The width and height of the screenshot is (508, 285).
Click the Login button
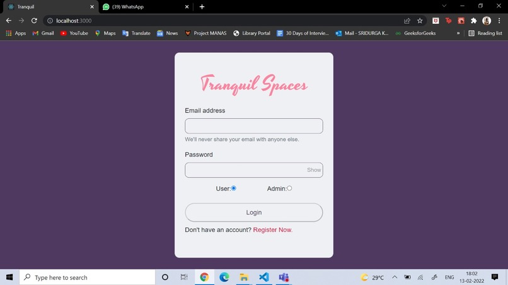click(253, 213)
